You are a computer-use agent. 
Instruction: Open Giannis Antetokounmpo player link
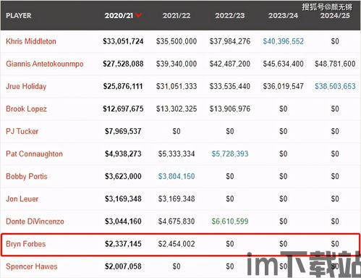pyautogui.click(x=45, y=64)
